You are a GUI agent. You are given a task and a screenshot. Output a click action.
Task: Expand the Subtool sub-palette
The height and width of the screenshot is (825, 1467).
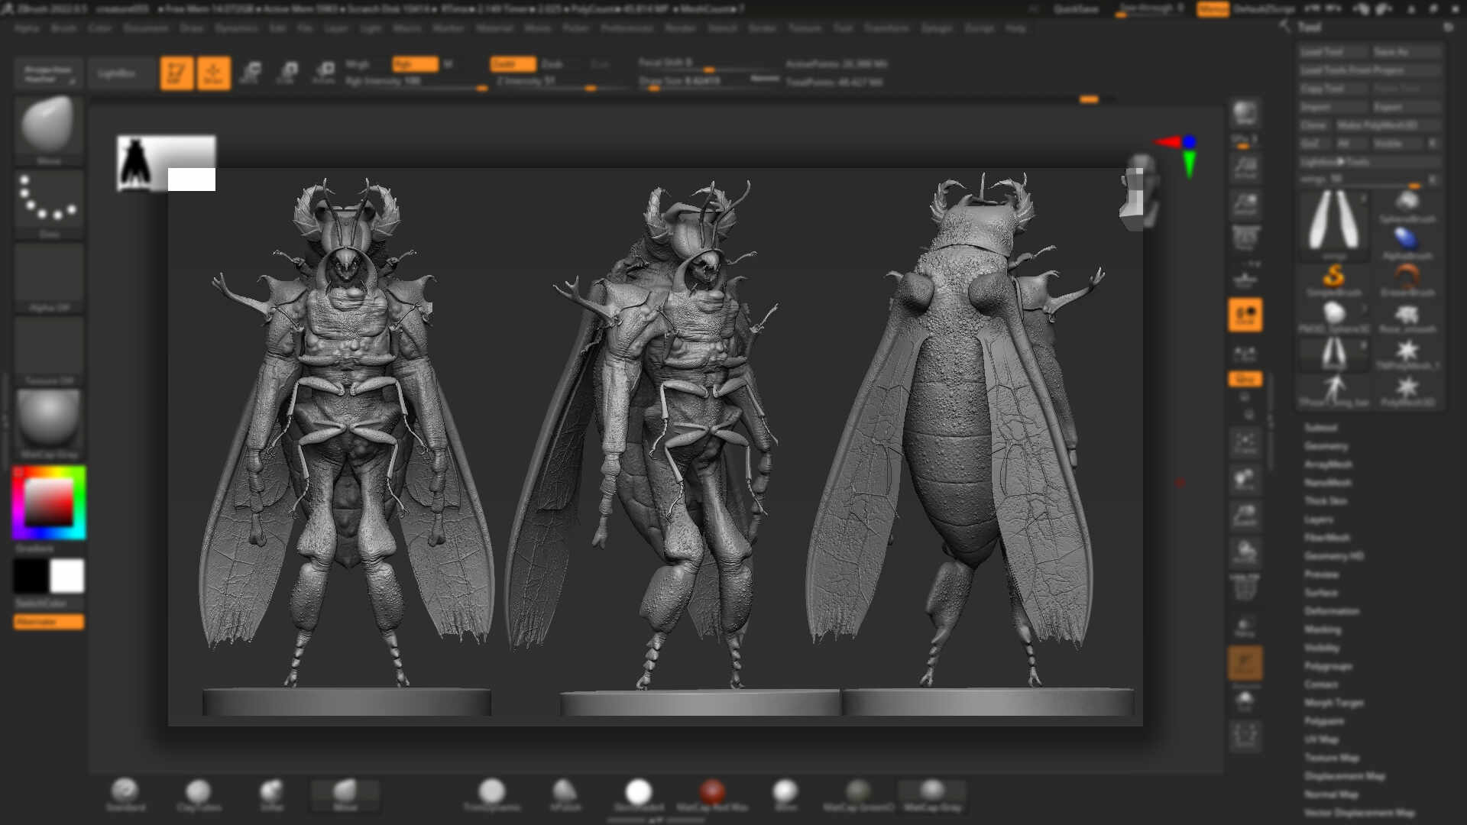pyautogui.click(x=1320, y=427)
